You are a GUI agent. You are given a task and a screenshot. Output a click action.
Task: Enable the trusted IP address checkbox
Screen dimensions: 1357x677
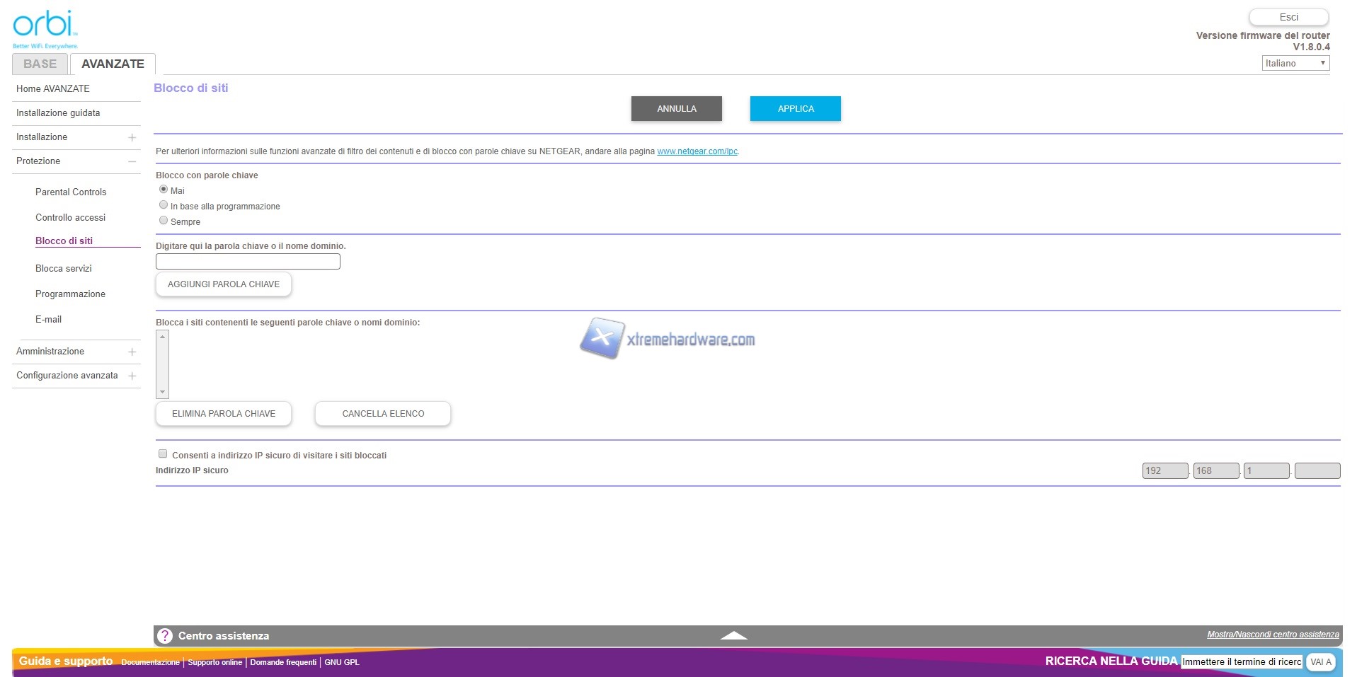coord(163,454)
